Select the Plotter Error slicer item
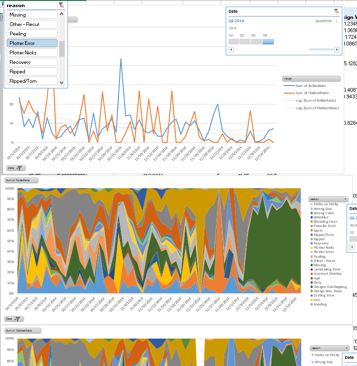The width and height of the screenshot is (357, 366). (32, 43)
